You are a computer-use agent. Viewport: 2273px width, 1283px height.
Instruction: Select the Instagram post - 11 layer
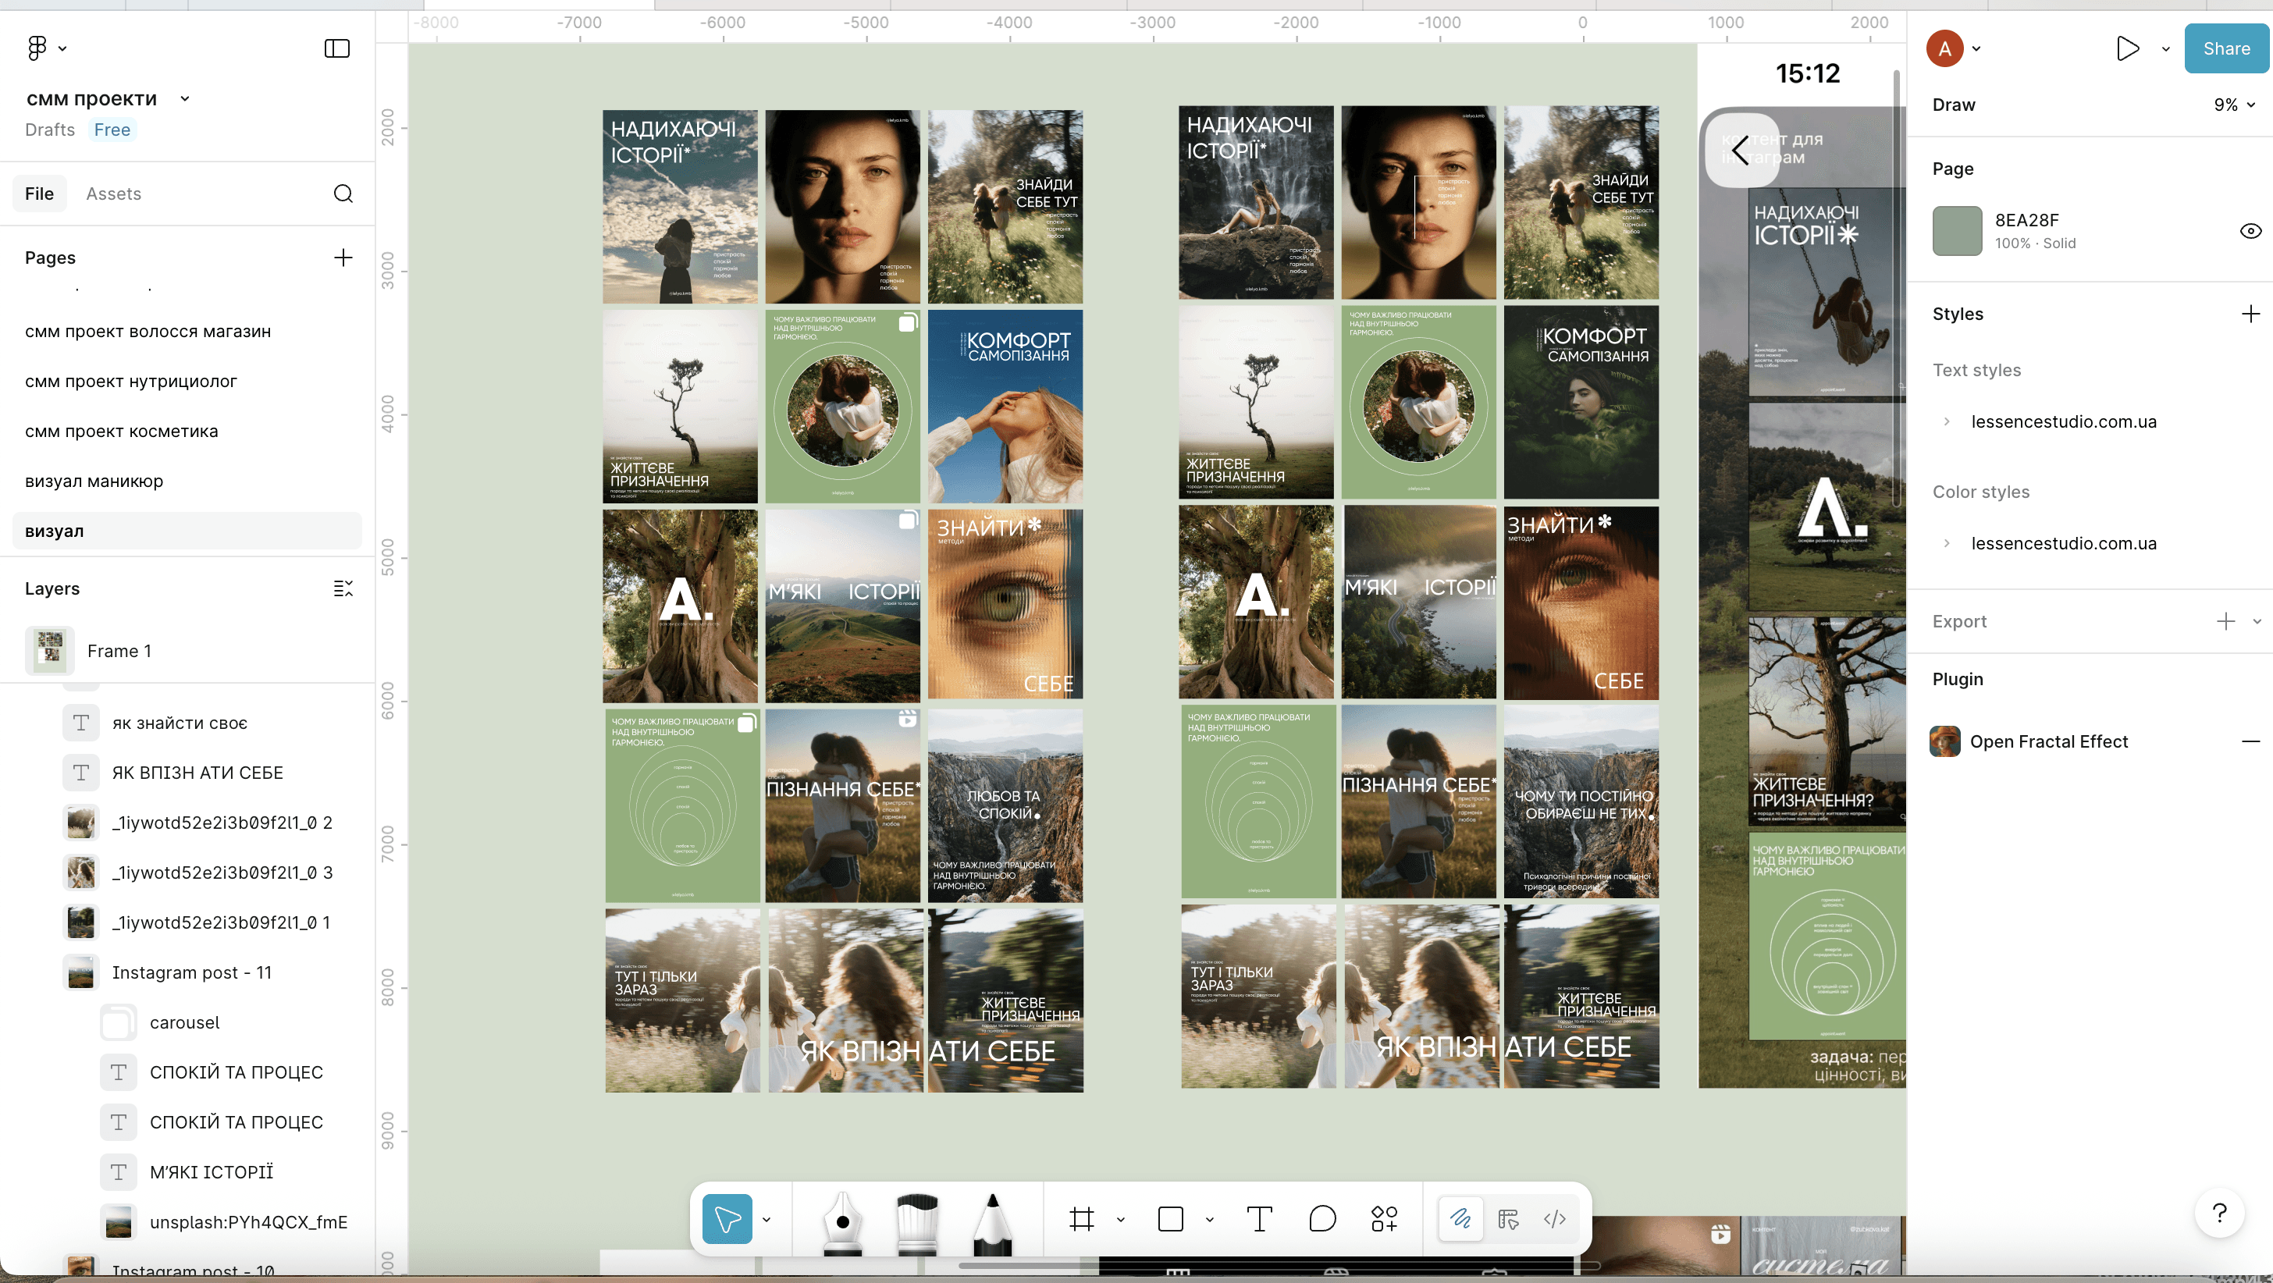(x=191, y=972)
